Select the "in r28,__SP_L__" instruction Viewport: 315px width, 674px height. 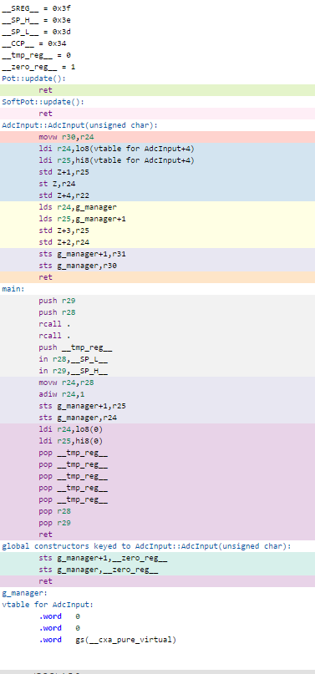point(73,359)
